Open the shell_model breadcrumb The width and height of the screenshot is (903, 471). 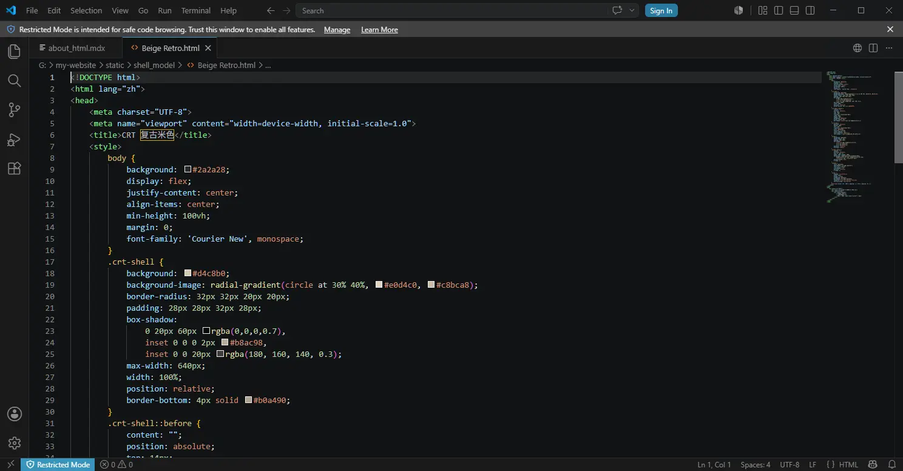pyautogui.click(x=154, y=65)
